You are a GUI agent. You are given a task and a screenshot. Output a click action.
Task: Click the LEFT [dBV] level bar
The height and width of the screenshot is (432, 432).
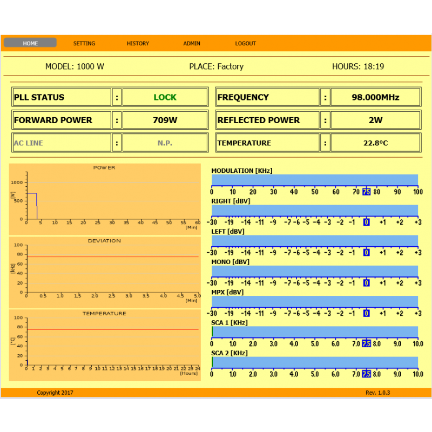[314, 240]
